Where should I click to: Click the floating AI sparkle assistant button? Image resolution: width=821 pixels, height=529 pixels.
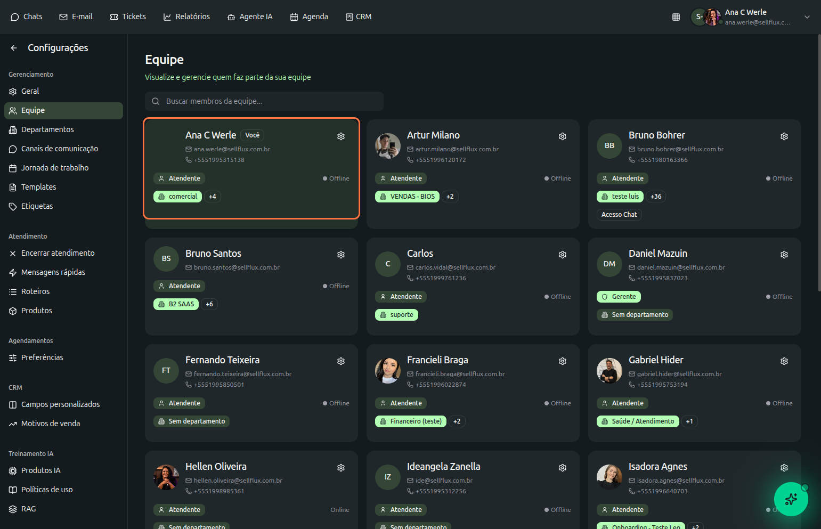791,499
